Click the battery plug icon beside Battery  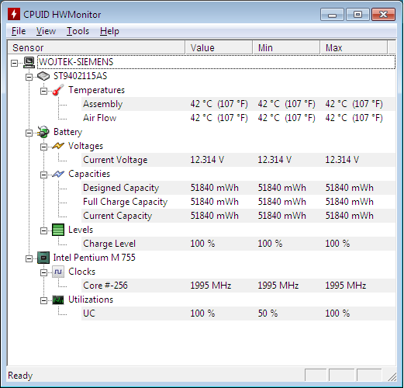click(x=43, y=132)
